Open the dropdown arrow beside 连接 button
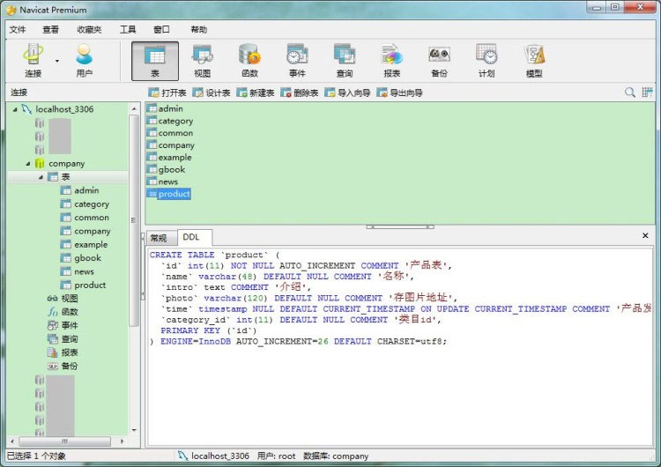This screenshot has width=661, height=467. click(57, 62)
